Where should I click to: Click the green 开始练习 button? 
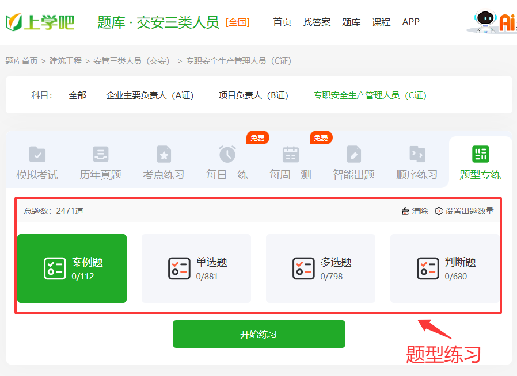pyautogui.click(x=259, y=334)
